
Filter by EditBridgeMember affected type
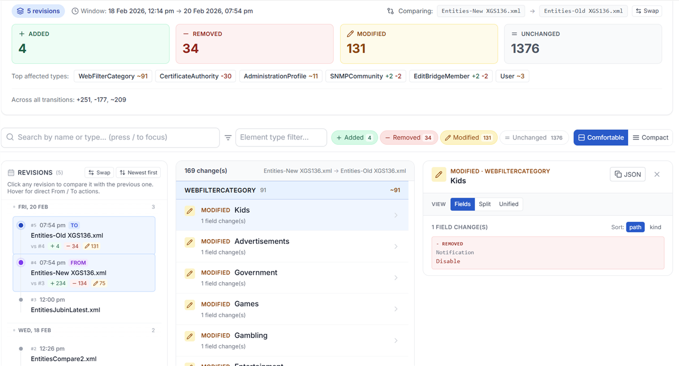452,76
